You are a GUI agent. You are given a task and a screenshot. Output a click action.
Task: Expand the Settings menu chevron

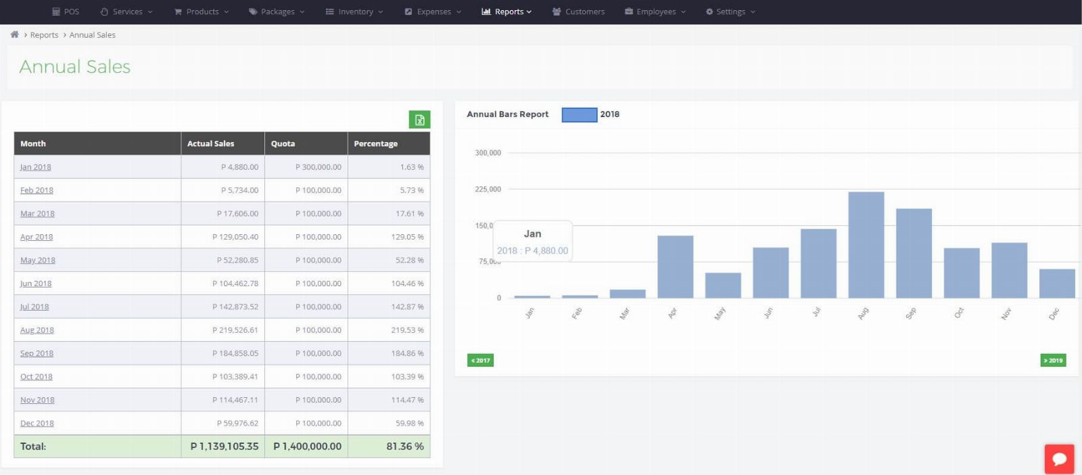coord(753,12)
